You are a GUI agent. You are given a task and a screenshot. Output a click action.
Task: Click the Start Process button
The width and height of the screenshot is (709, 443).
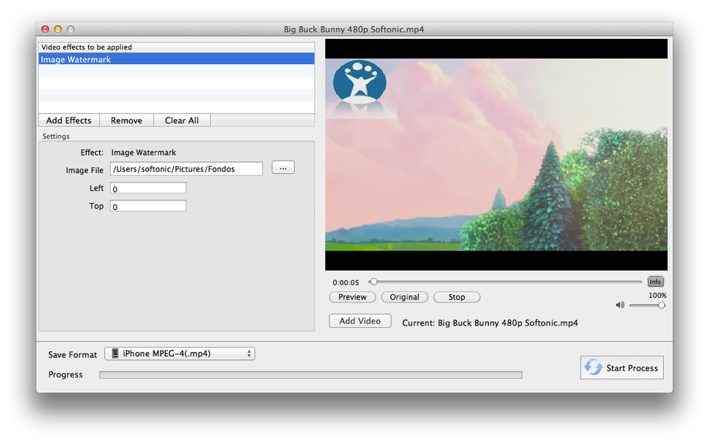click(x=622, y=368)
